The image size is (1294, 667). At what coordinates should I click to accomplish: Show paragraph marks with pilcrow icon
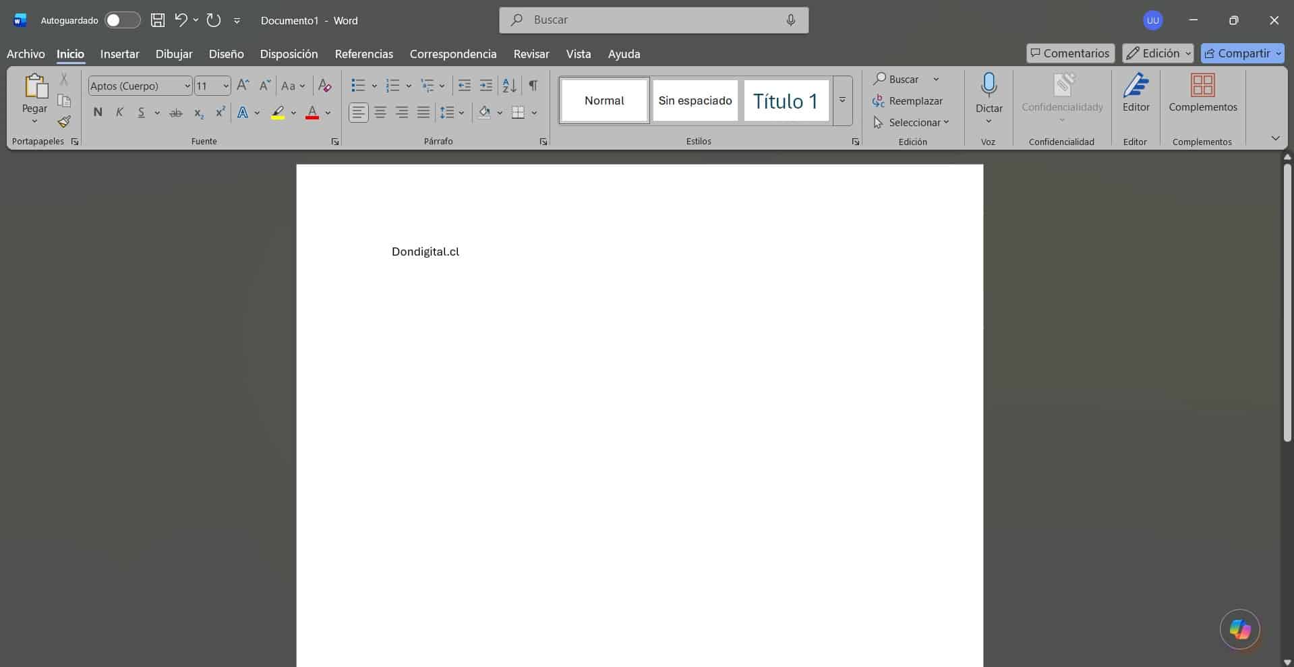pos(533,86)
